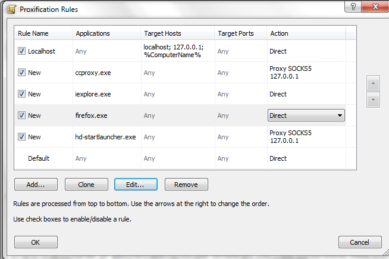
Task: Cancel the dialog
Action: click(x=360, y=242)
